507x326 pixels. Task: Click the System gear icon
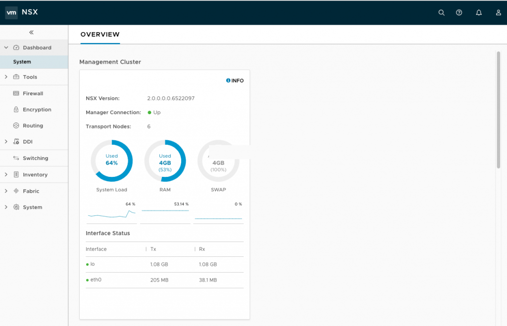point(16,207)
